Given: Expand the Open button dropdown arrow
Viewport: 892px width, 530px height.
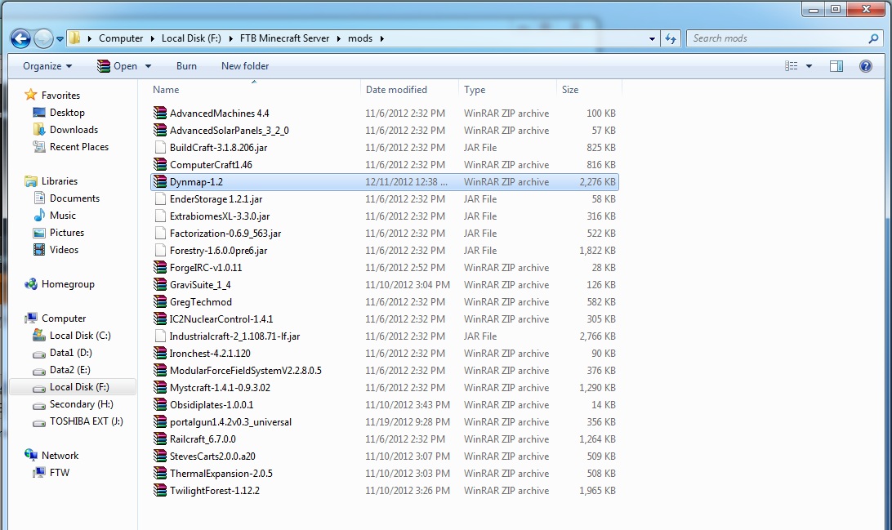Looking at the screenshot, I should click(148, 66).
